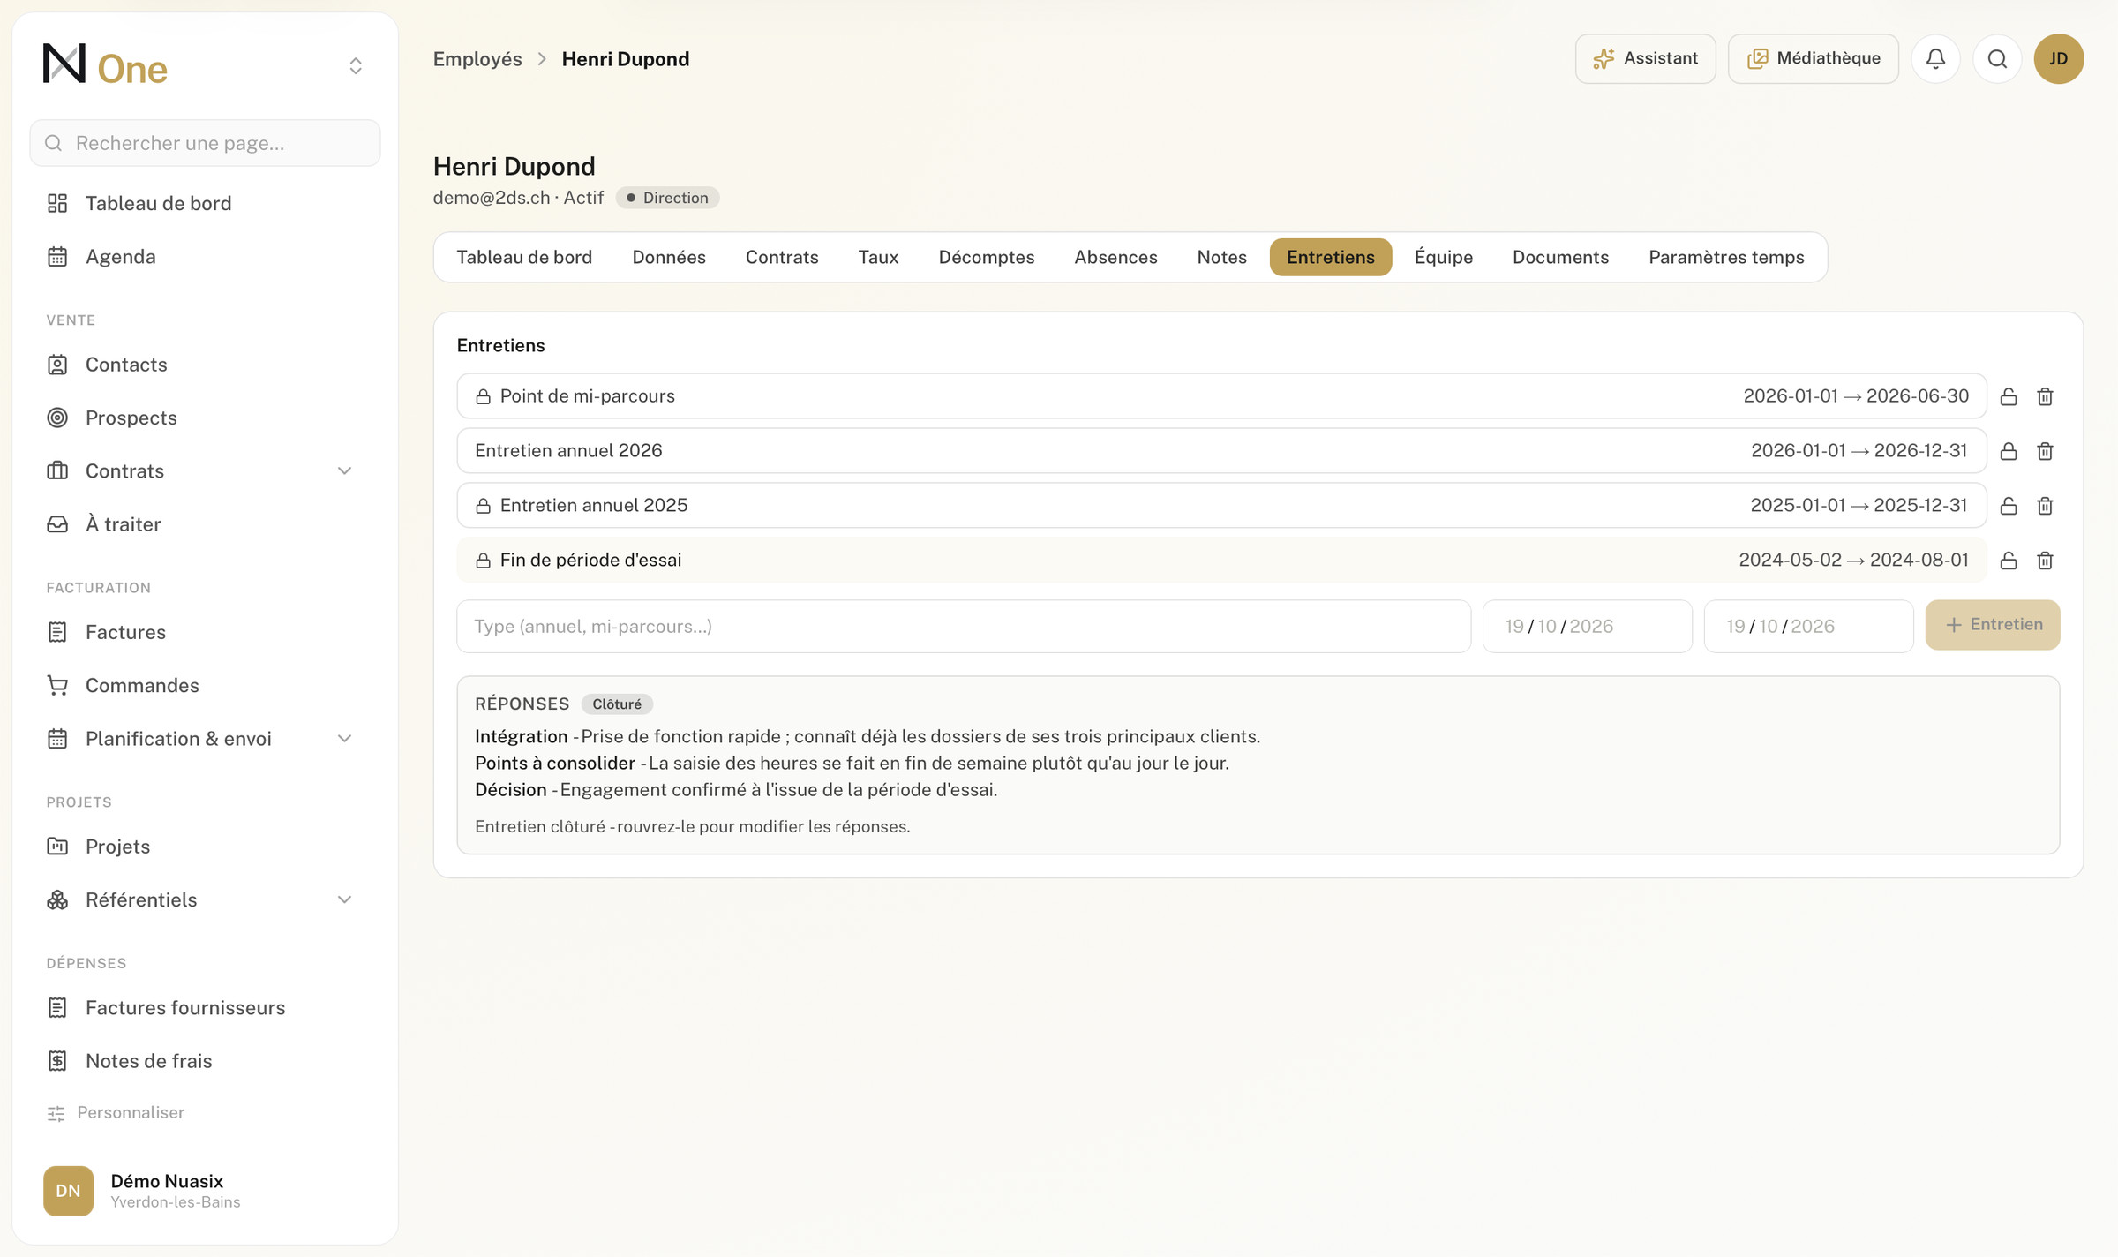The width and height of the screenshot is (2118, 1257).
Task: Open the workspace switcher next to One logo
Action: (356, 66)
